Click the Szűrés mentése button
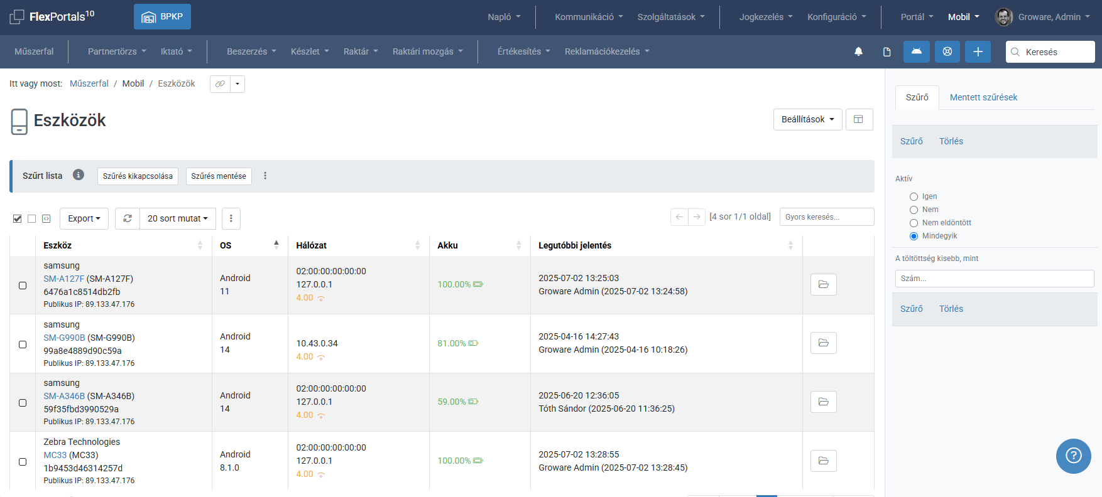1102x497 pixels. [219, 176]
